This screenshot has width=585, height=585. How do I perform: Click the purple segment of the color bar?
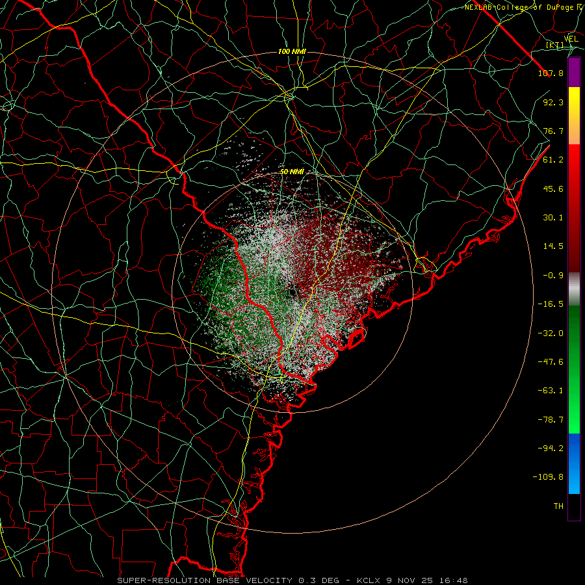[574, 72]
